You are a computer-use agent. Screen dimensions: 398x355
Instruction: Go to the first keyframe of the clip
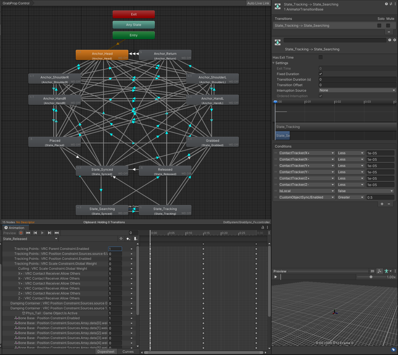click(x=28, y=233)
